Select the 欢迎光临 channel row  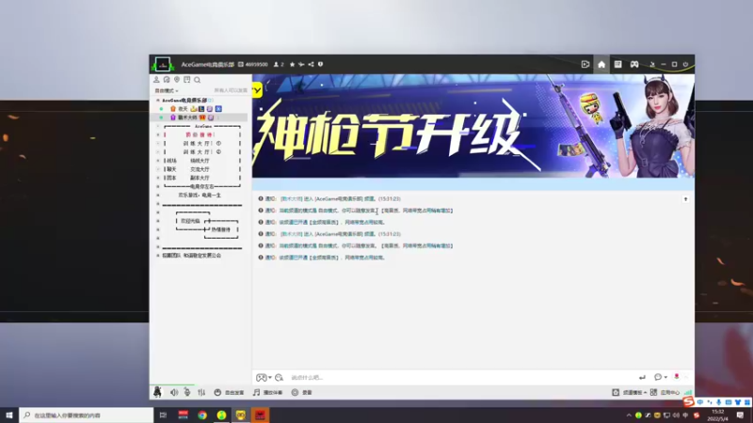click(x=190, y=221)
